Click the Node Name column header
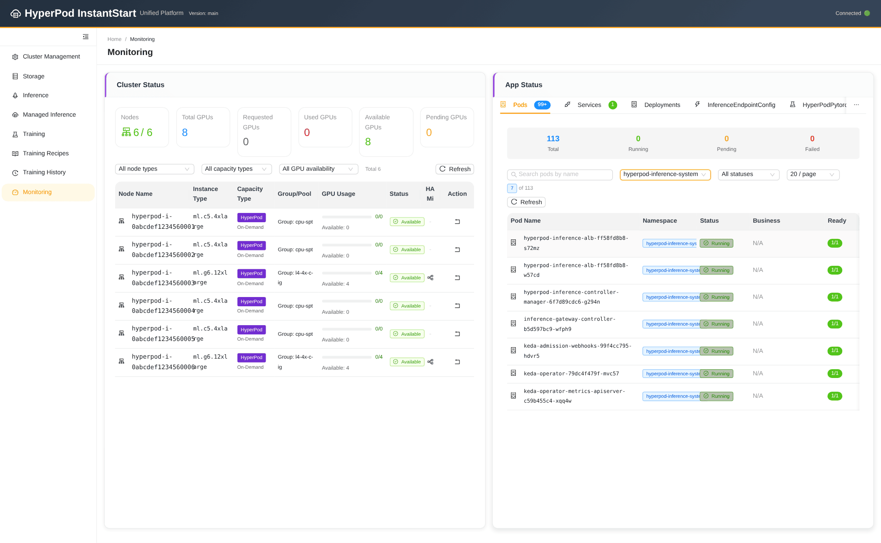Screen dimensions: 881x543 pyautogui.click(x=135, y=194)
